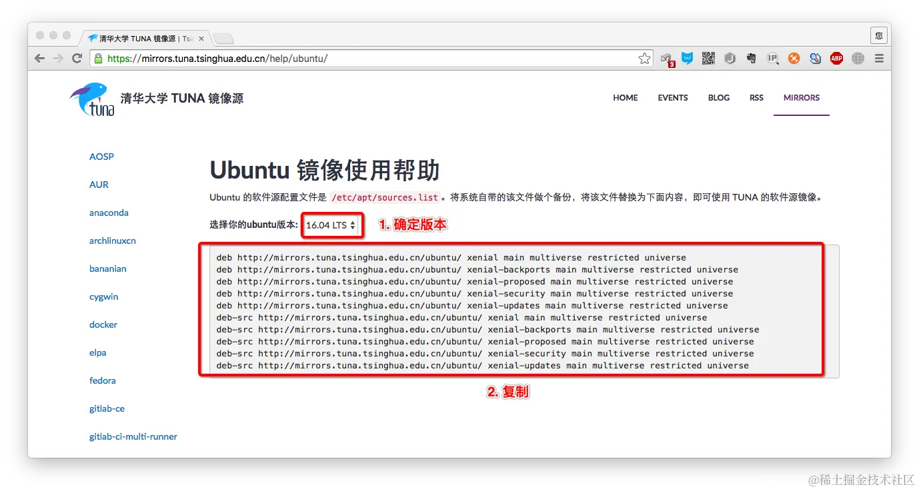This screenshot has height=491, width=919.
Task: Go to the HOME nav item
Action: tap(626, 98)
